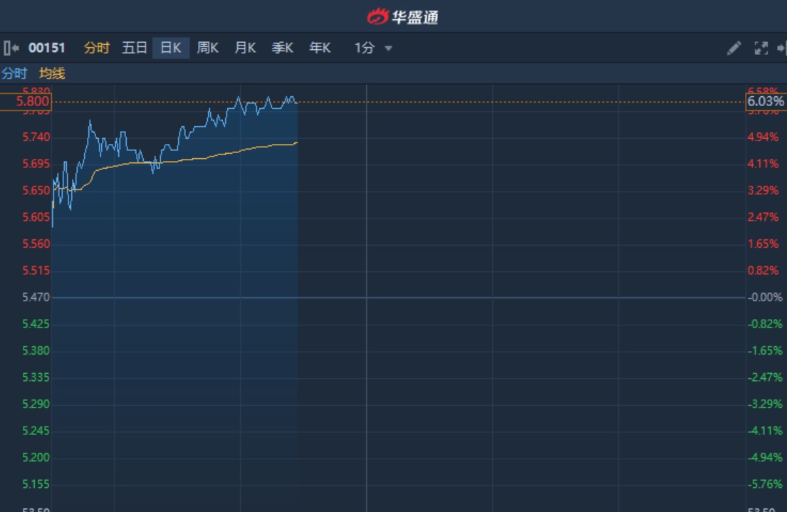Open dropdown arrow next to 1分

click(388, 48)
